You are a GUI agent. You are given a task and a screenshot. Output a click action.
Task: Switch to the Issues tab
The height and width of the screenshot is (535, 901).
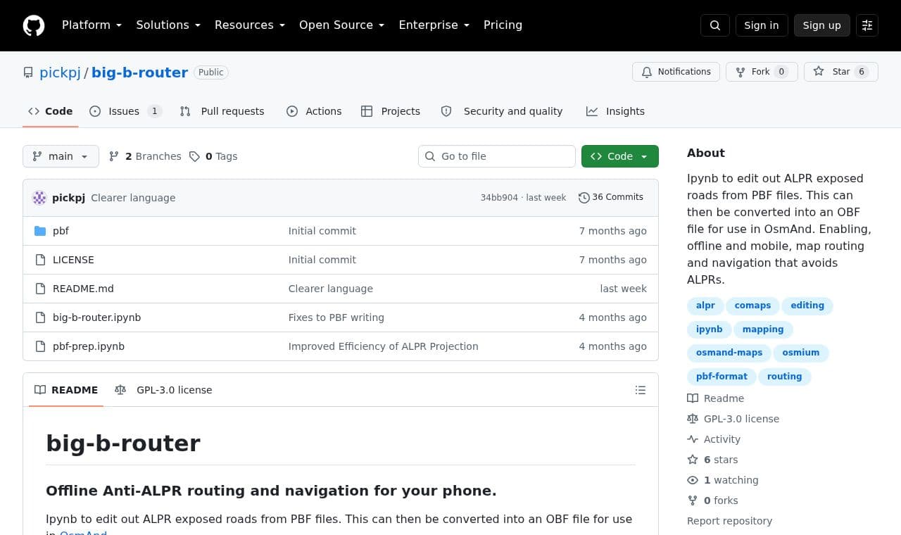(x=126, y=111)
